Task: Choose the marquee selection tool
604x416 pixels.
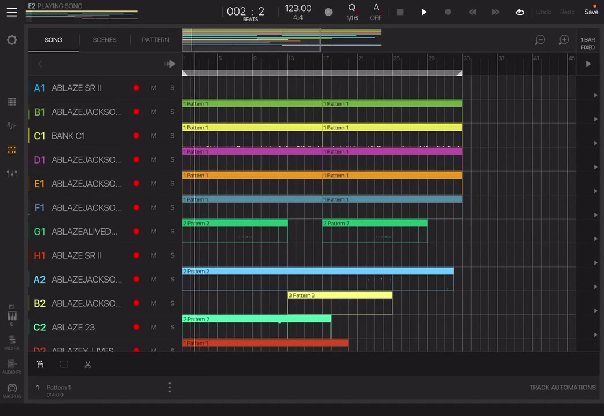Action: click(x=64, y=365)
